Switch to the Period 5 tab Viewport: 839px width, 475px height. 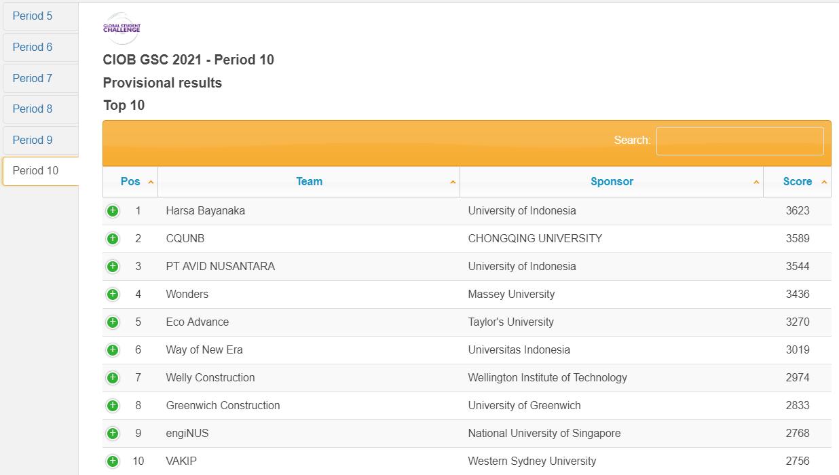coord(41,16)
